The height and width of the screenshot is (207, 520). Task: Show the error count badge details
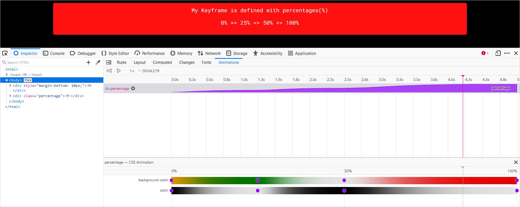point(485,53)
